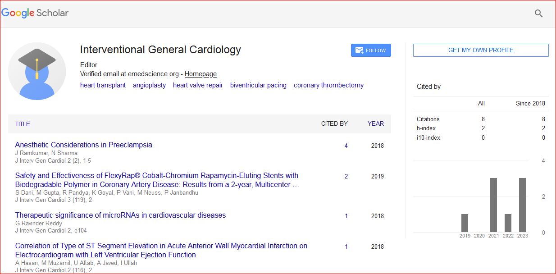Sort publications by Title column header
This screenshot has height=274, width=556.
pos(23,124)
